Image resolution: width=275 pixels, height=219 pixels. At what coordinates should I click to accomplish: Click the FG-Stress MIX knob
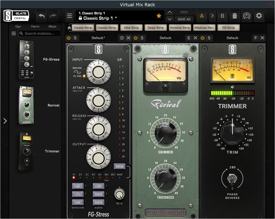pyautogui.click(x=119, y=194)
